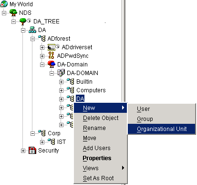This screenshot has height=185, width=197.
Task: Click the ADPwdSync keys icon
Action: [x=51, y=55]
